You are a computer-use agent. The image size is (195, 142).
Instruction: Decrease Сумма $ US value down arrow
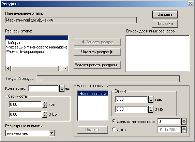point(151,111)
